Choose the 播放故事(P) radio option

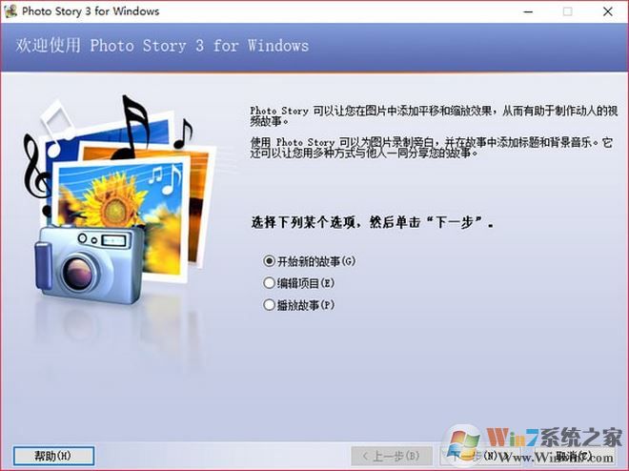[x=268, y=304]
